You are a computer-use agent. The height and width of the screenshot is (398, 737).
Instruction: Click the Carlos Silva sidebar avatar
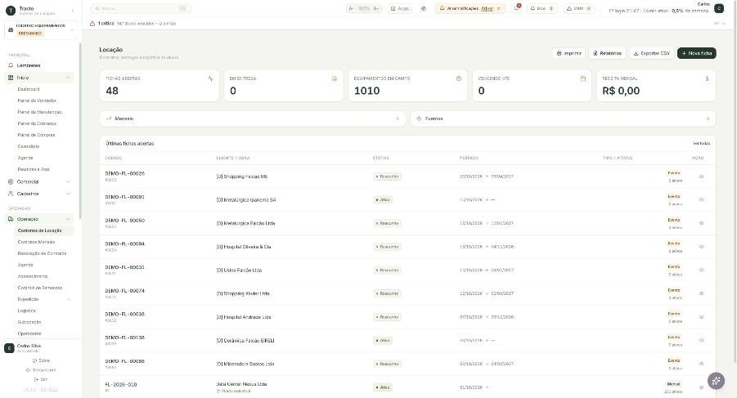[9, 348]
